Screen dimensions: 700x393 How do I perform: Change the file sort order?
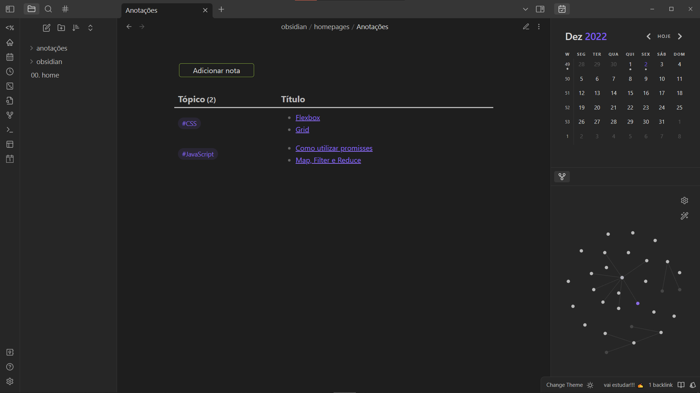[x=76, y=28]
